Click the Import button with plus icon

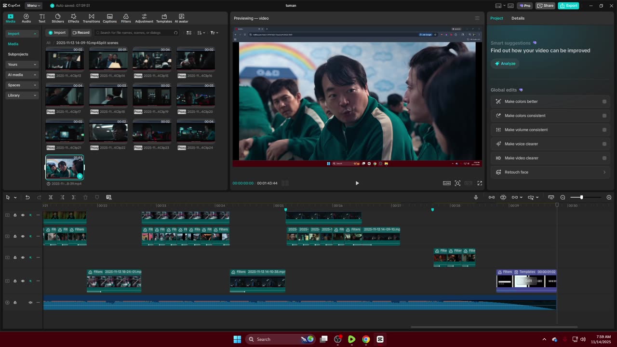pos(57,33)
